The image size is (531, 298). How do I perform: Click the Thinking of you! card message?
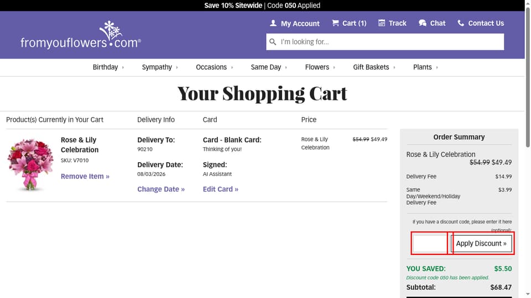(x=222, y=150)
